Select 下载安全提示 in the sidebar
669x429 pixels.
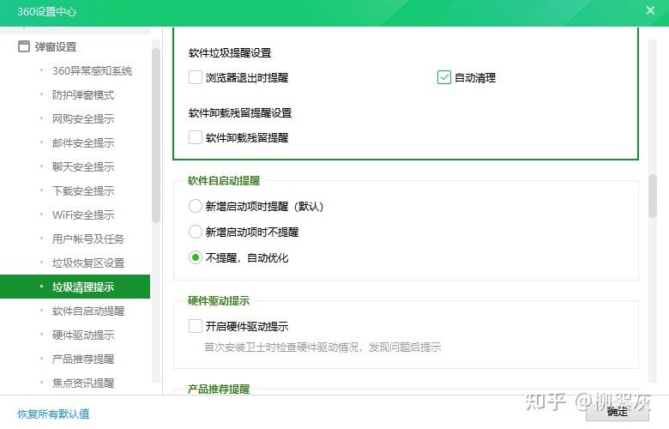(83, 190)
